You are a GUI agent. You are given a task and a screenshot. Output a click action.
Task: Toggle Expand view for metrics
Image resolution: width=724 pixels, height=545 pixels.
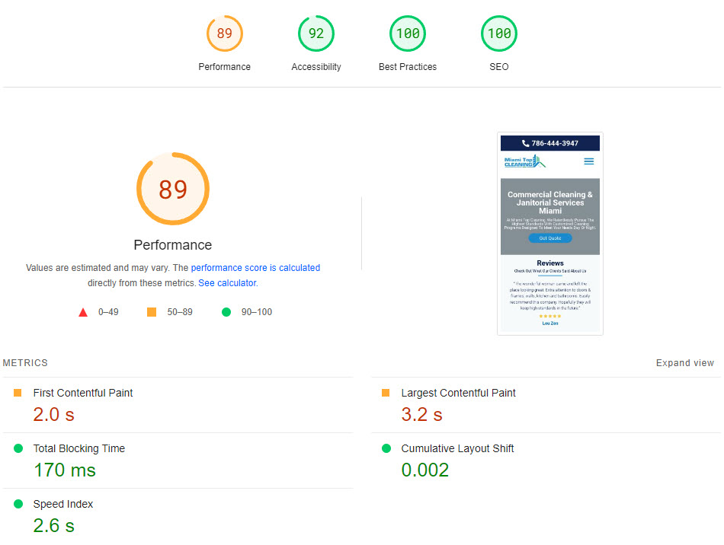(685, 363)
